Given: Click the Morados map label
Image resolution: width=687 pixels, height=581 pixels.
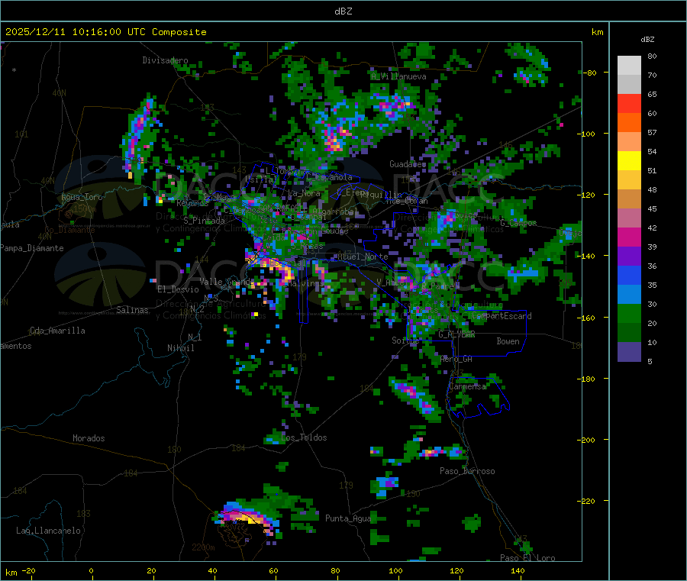Looking at the screenshot, I should pos(89,438).
